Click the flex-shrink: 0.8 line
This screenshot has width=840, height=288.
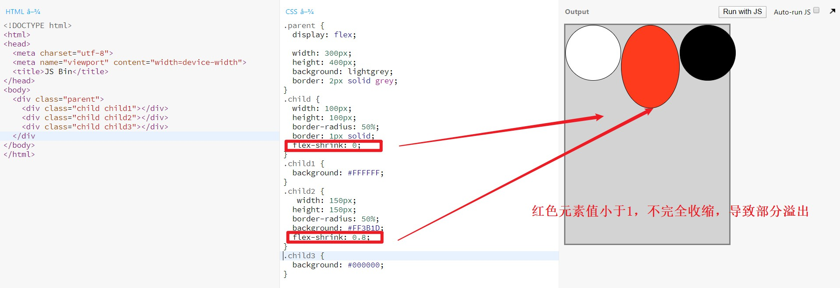pos(331,238)
